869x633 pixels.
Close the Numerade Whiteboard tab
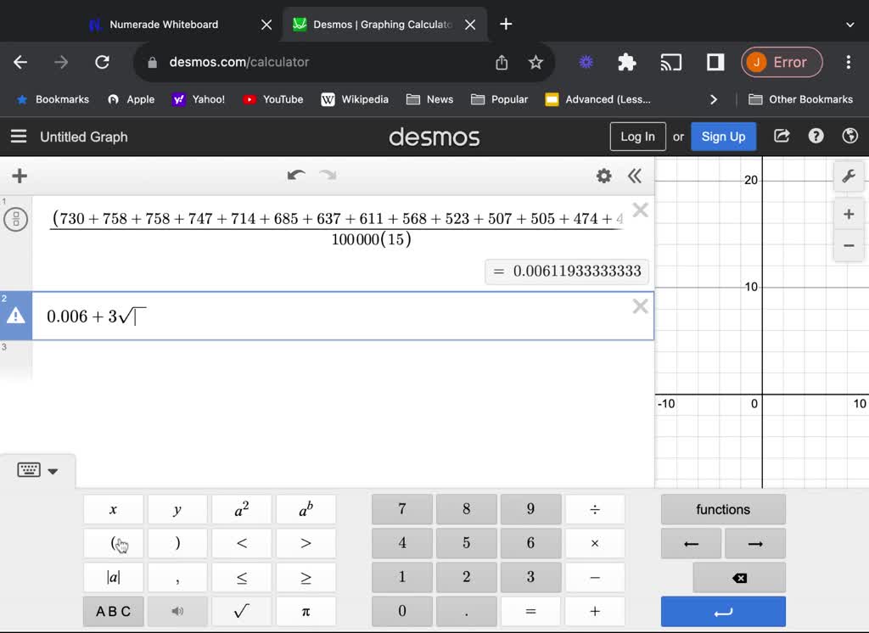tap(266, 25)
